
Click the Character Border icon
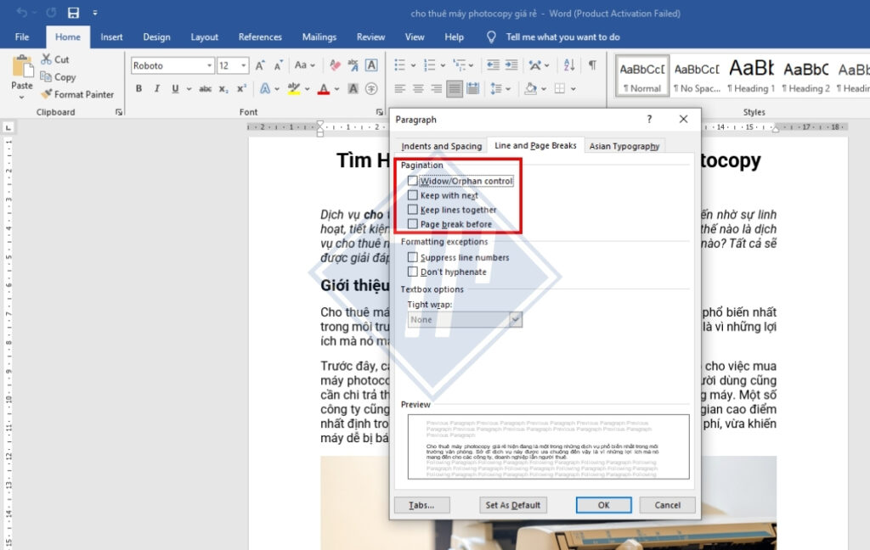tap(371, 65)
